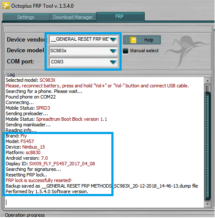Open the Settings tab

[26, 17]
